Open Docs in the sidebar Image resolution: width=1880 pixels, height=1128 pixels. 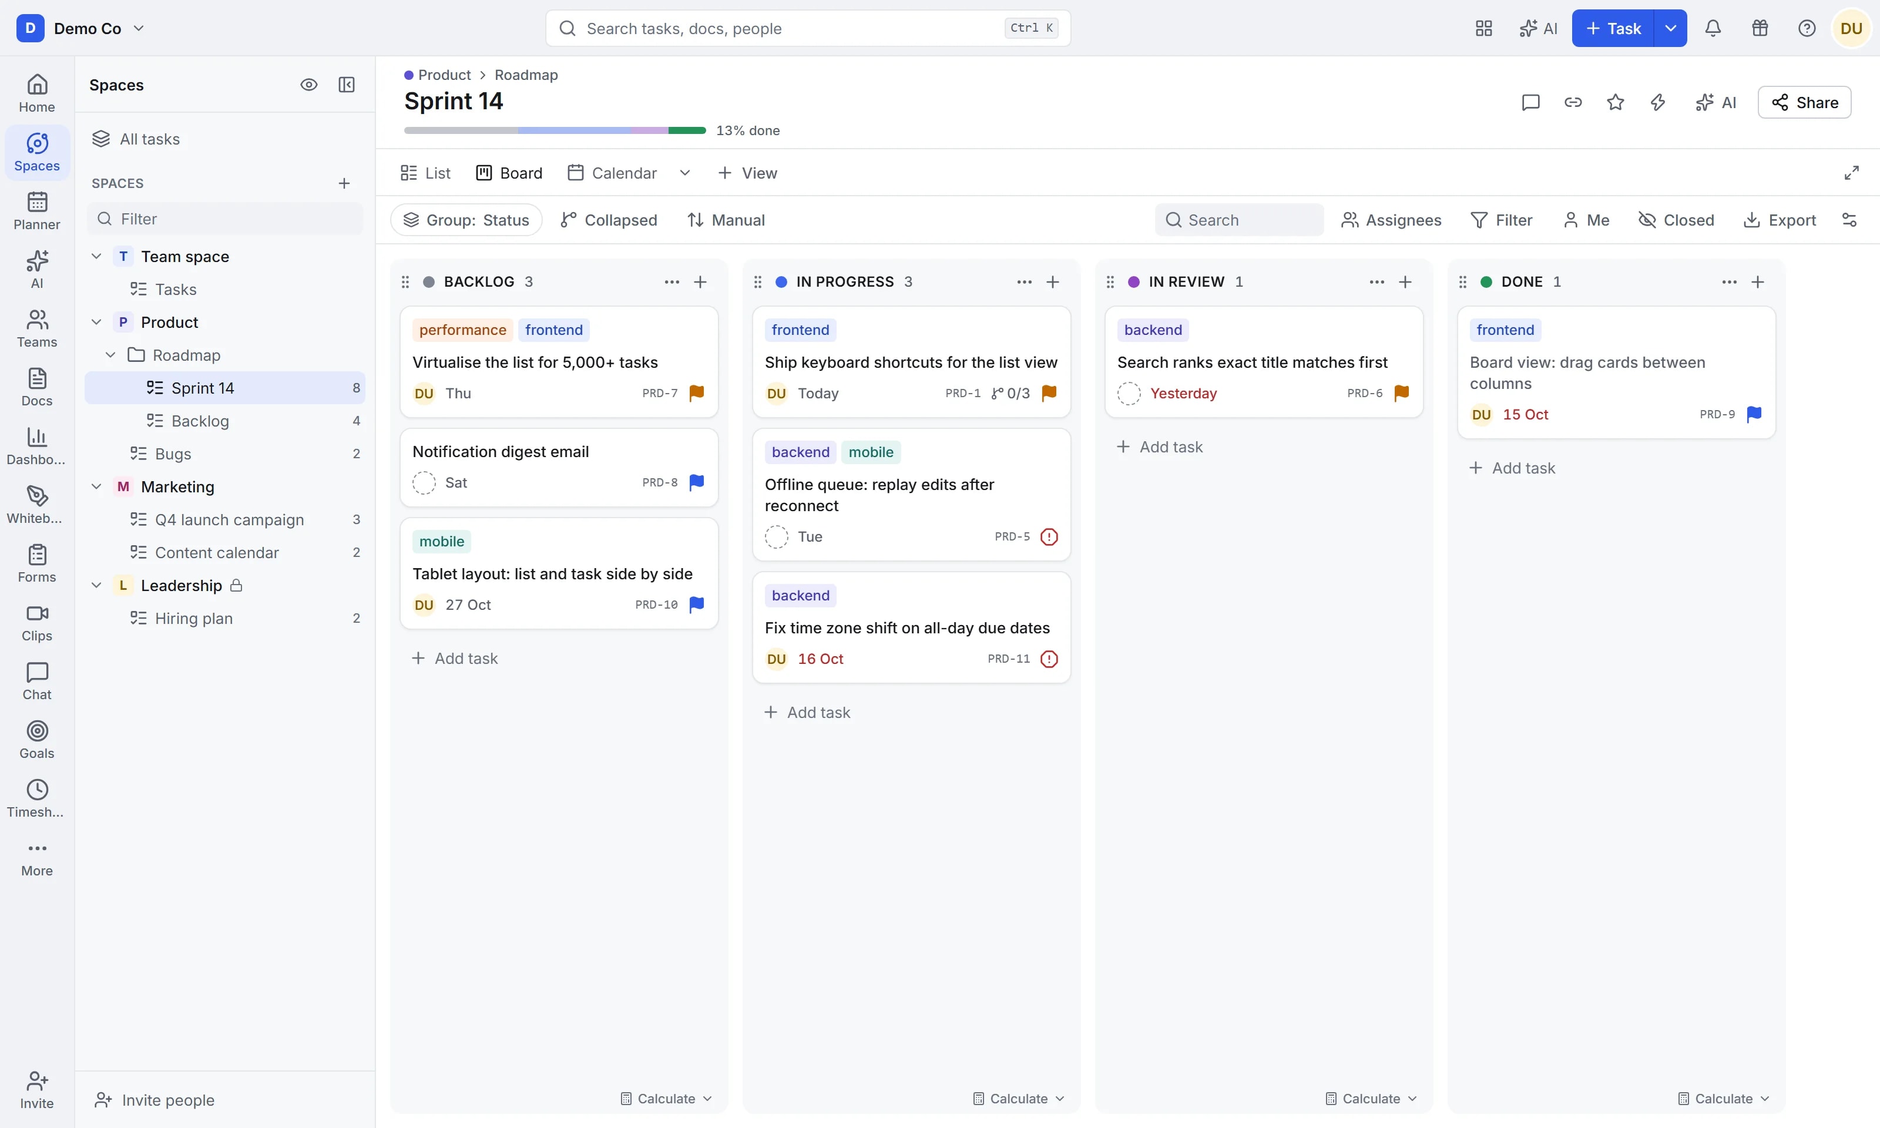[x=36, y=388]
